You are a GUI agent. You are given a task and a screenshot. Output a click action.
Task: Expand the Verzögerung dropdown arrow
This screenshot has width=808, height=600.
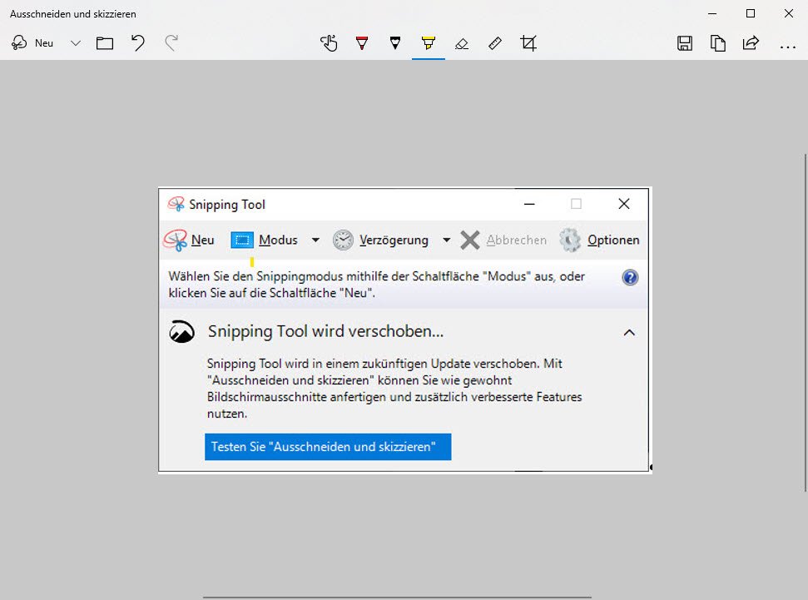(x=446, y=240)
